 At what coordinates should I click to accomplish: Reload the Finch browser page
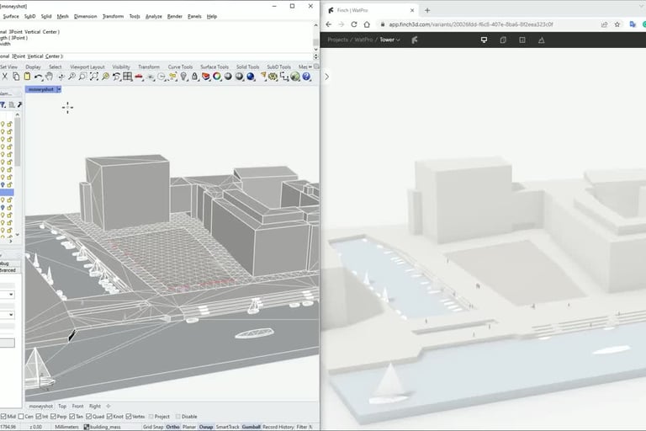coord(354,24)
